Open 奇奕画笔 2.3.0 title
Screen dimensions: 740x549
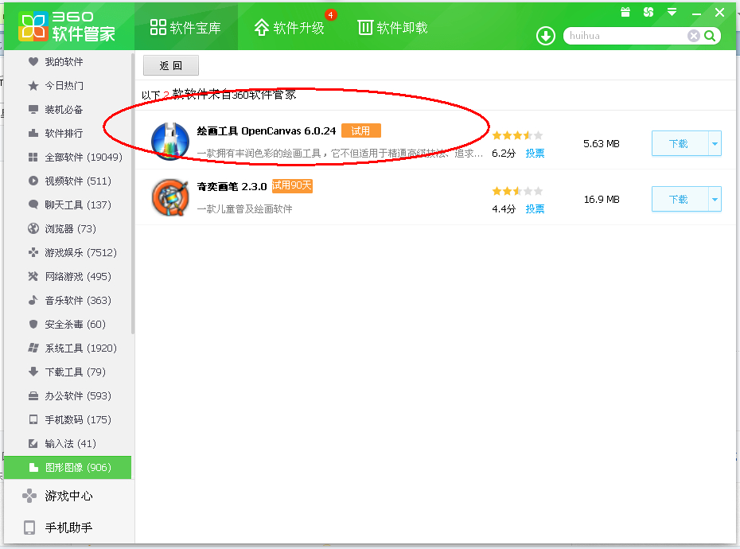232,186
